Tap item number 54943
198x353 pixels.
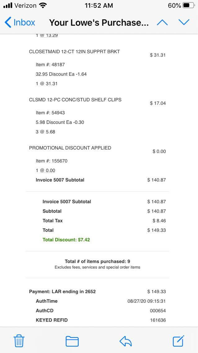pos(50,113)
